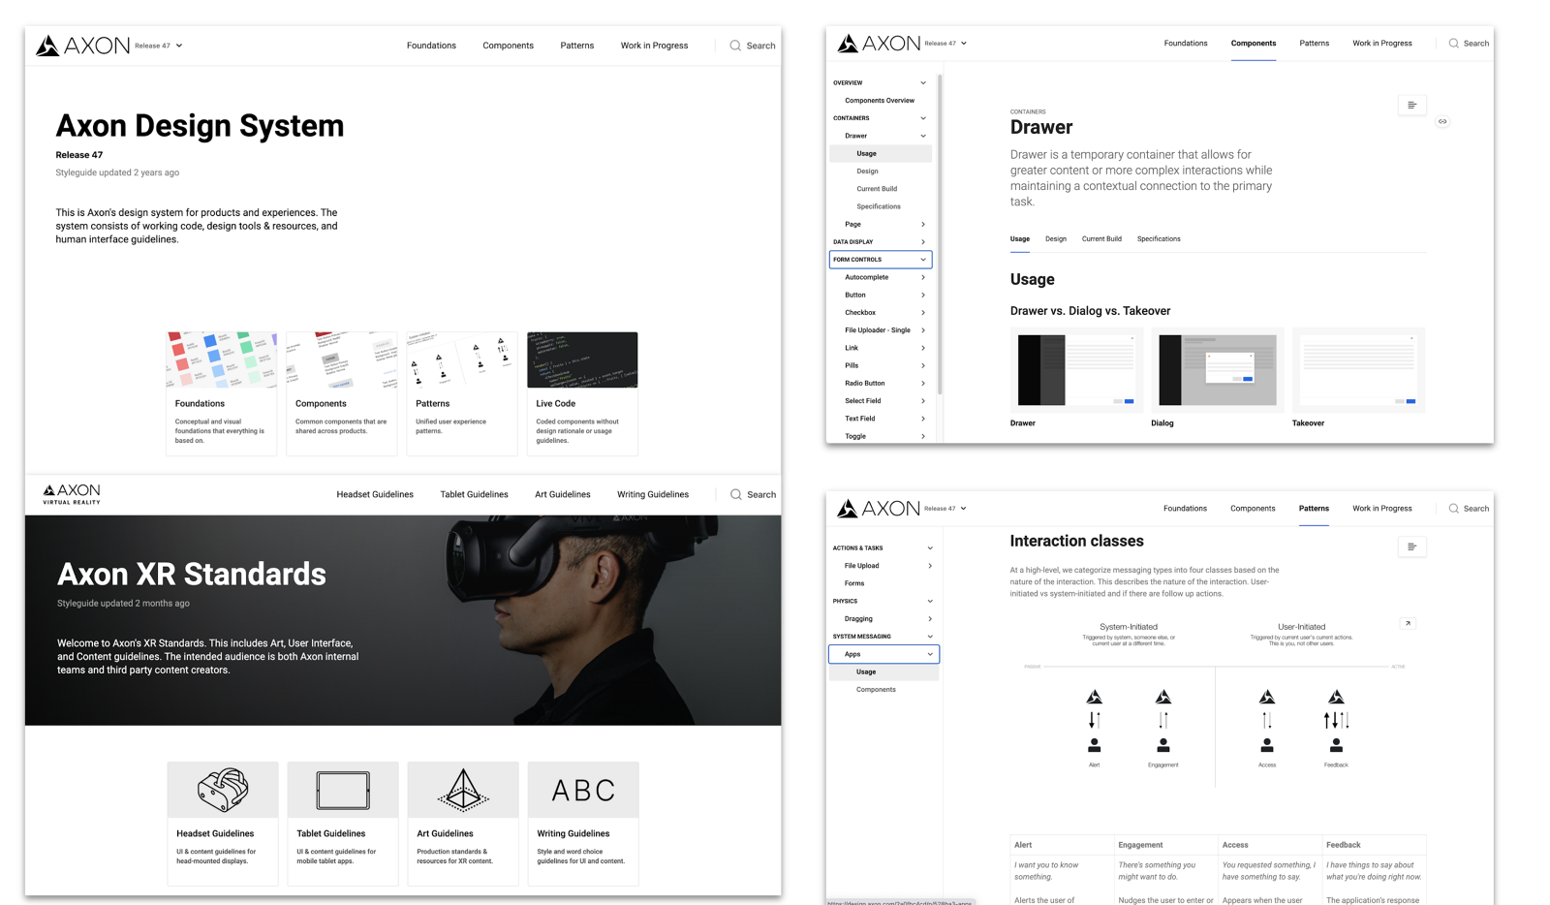Open the Writing Guidelines ABC card image
Screen dimensions: 1550x905
point(583,790)
